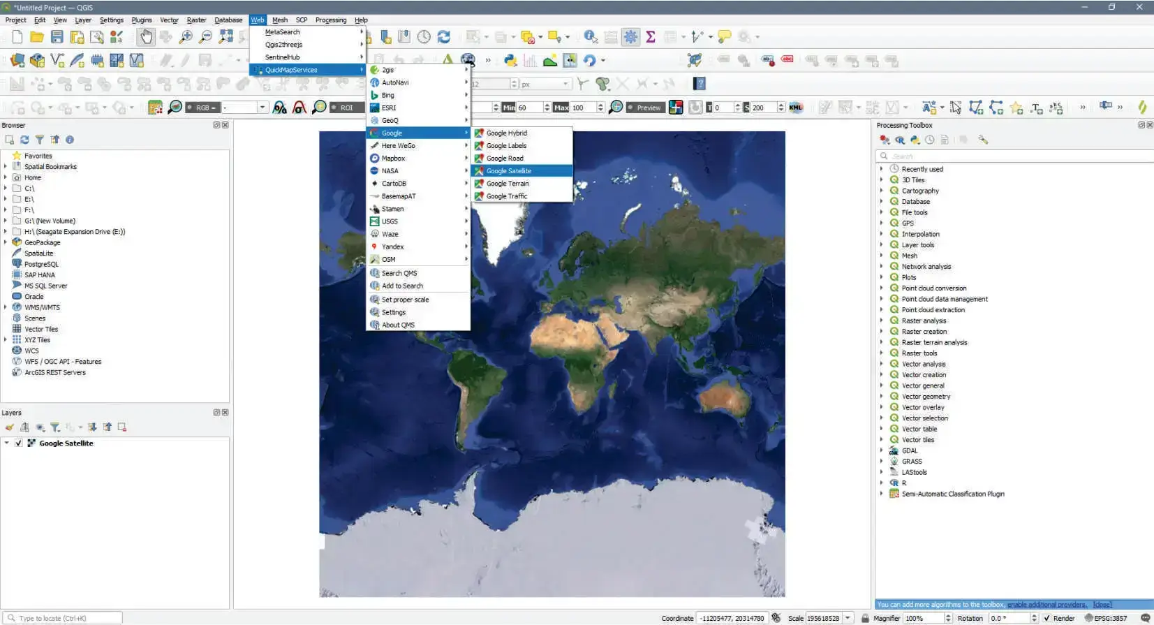Click the [close] link in toolbox notice
The height and width of the screenshot is (625, 1154).
[1102, 605]
